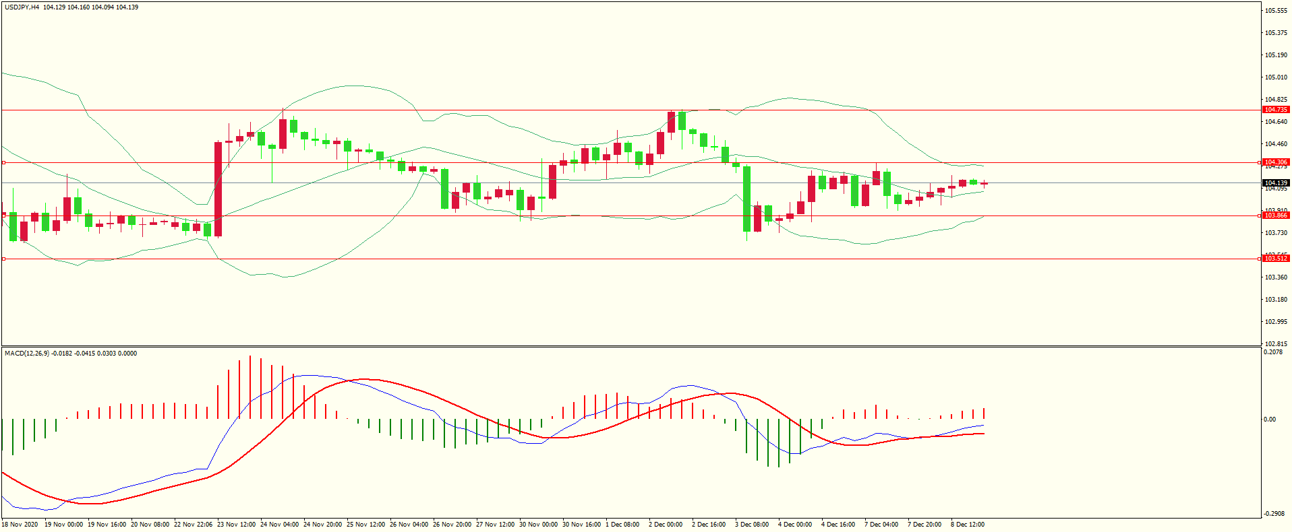This screenshot has width=1292, height=532.
Task: Click the tallest red MACD histogram bar
Action: pos(250,387)
